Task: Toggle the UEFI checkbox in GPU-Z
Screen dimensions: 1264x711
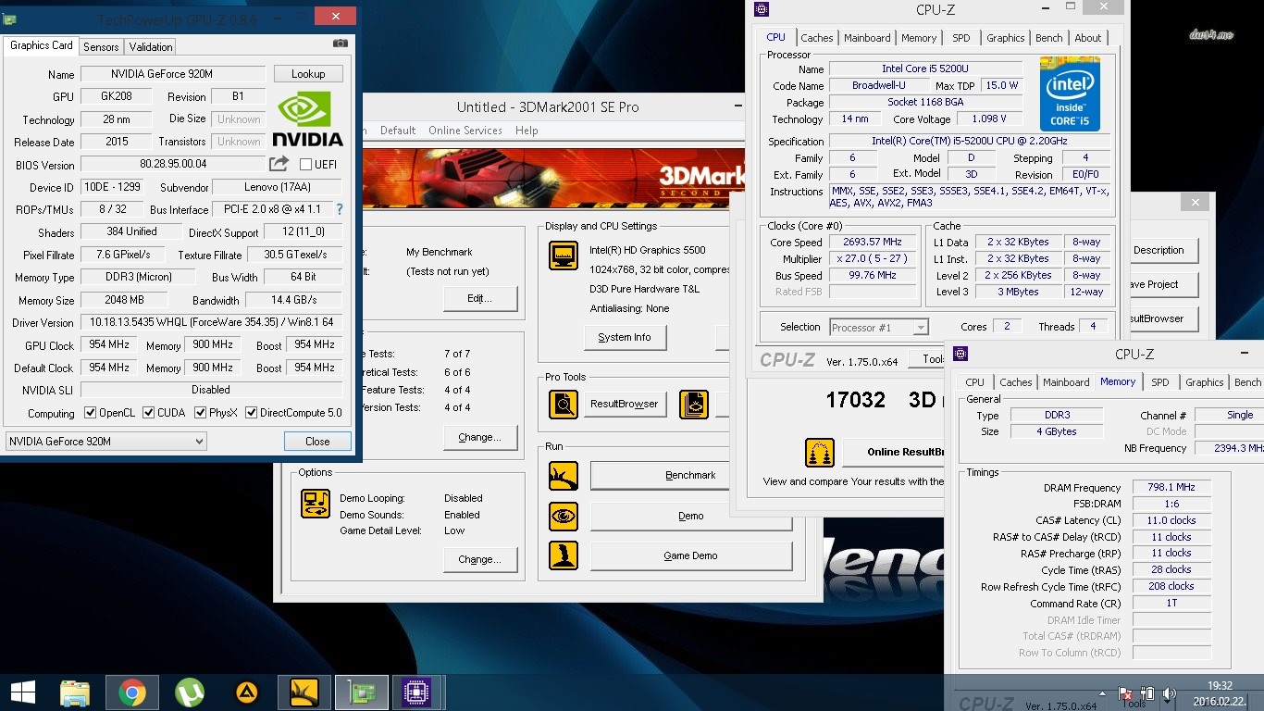Action: (x=306, y=165)
